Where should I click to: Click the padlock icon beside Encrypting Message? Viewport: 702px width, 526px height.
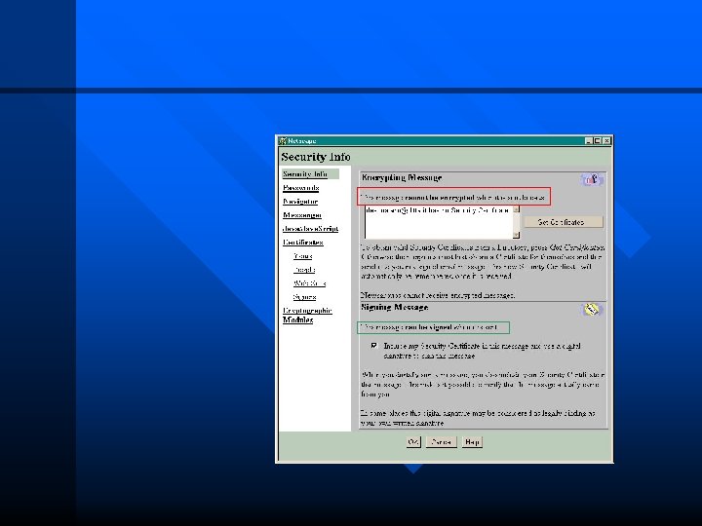[592, 179]
